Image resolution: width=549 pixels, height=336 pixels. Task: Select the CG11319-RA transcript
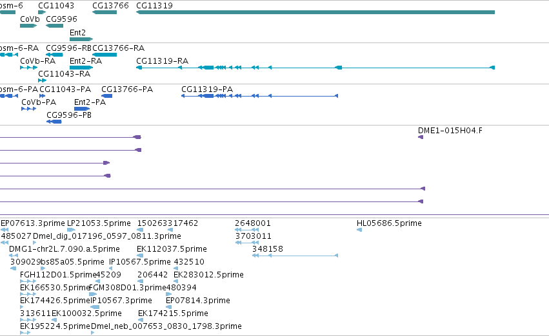click(315, 68)
